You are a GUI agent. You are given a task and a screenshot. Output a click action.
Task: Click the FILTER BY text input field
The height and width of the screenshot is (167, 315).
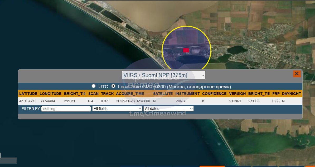(66, 109)
